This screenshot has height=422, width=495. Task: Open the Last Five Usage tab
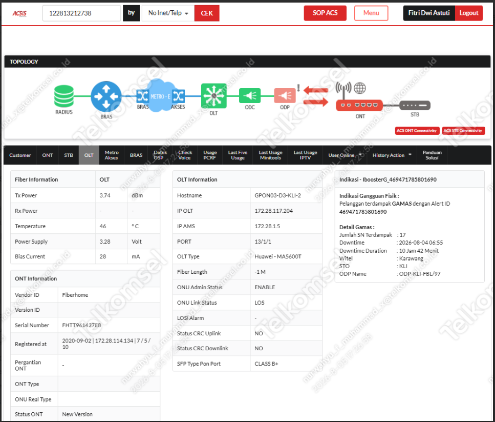pos(238,155)
